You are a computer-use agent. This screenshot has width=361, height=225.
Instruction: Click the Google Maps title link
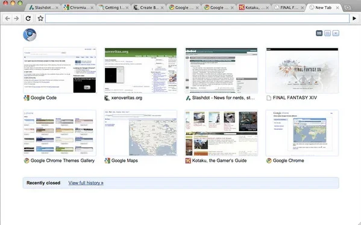tap(125, 161)
